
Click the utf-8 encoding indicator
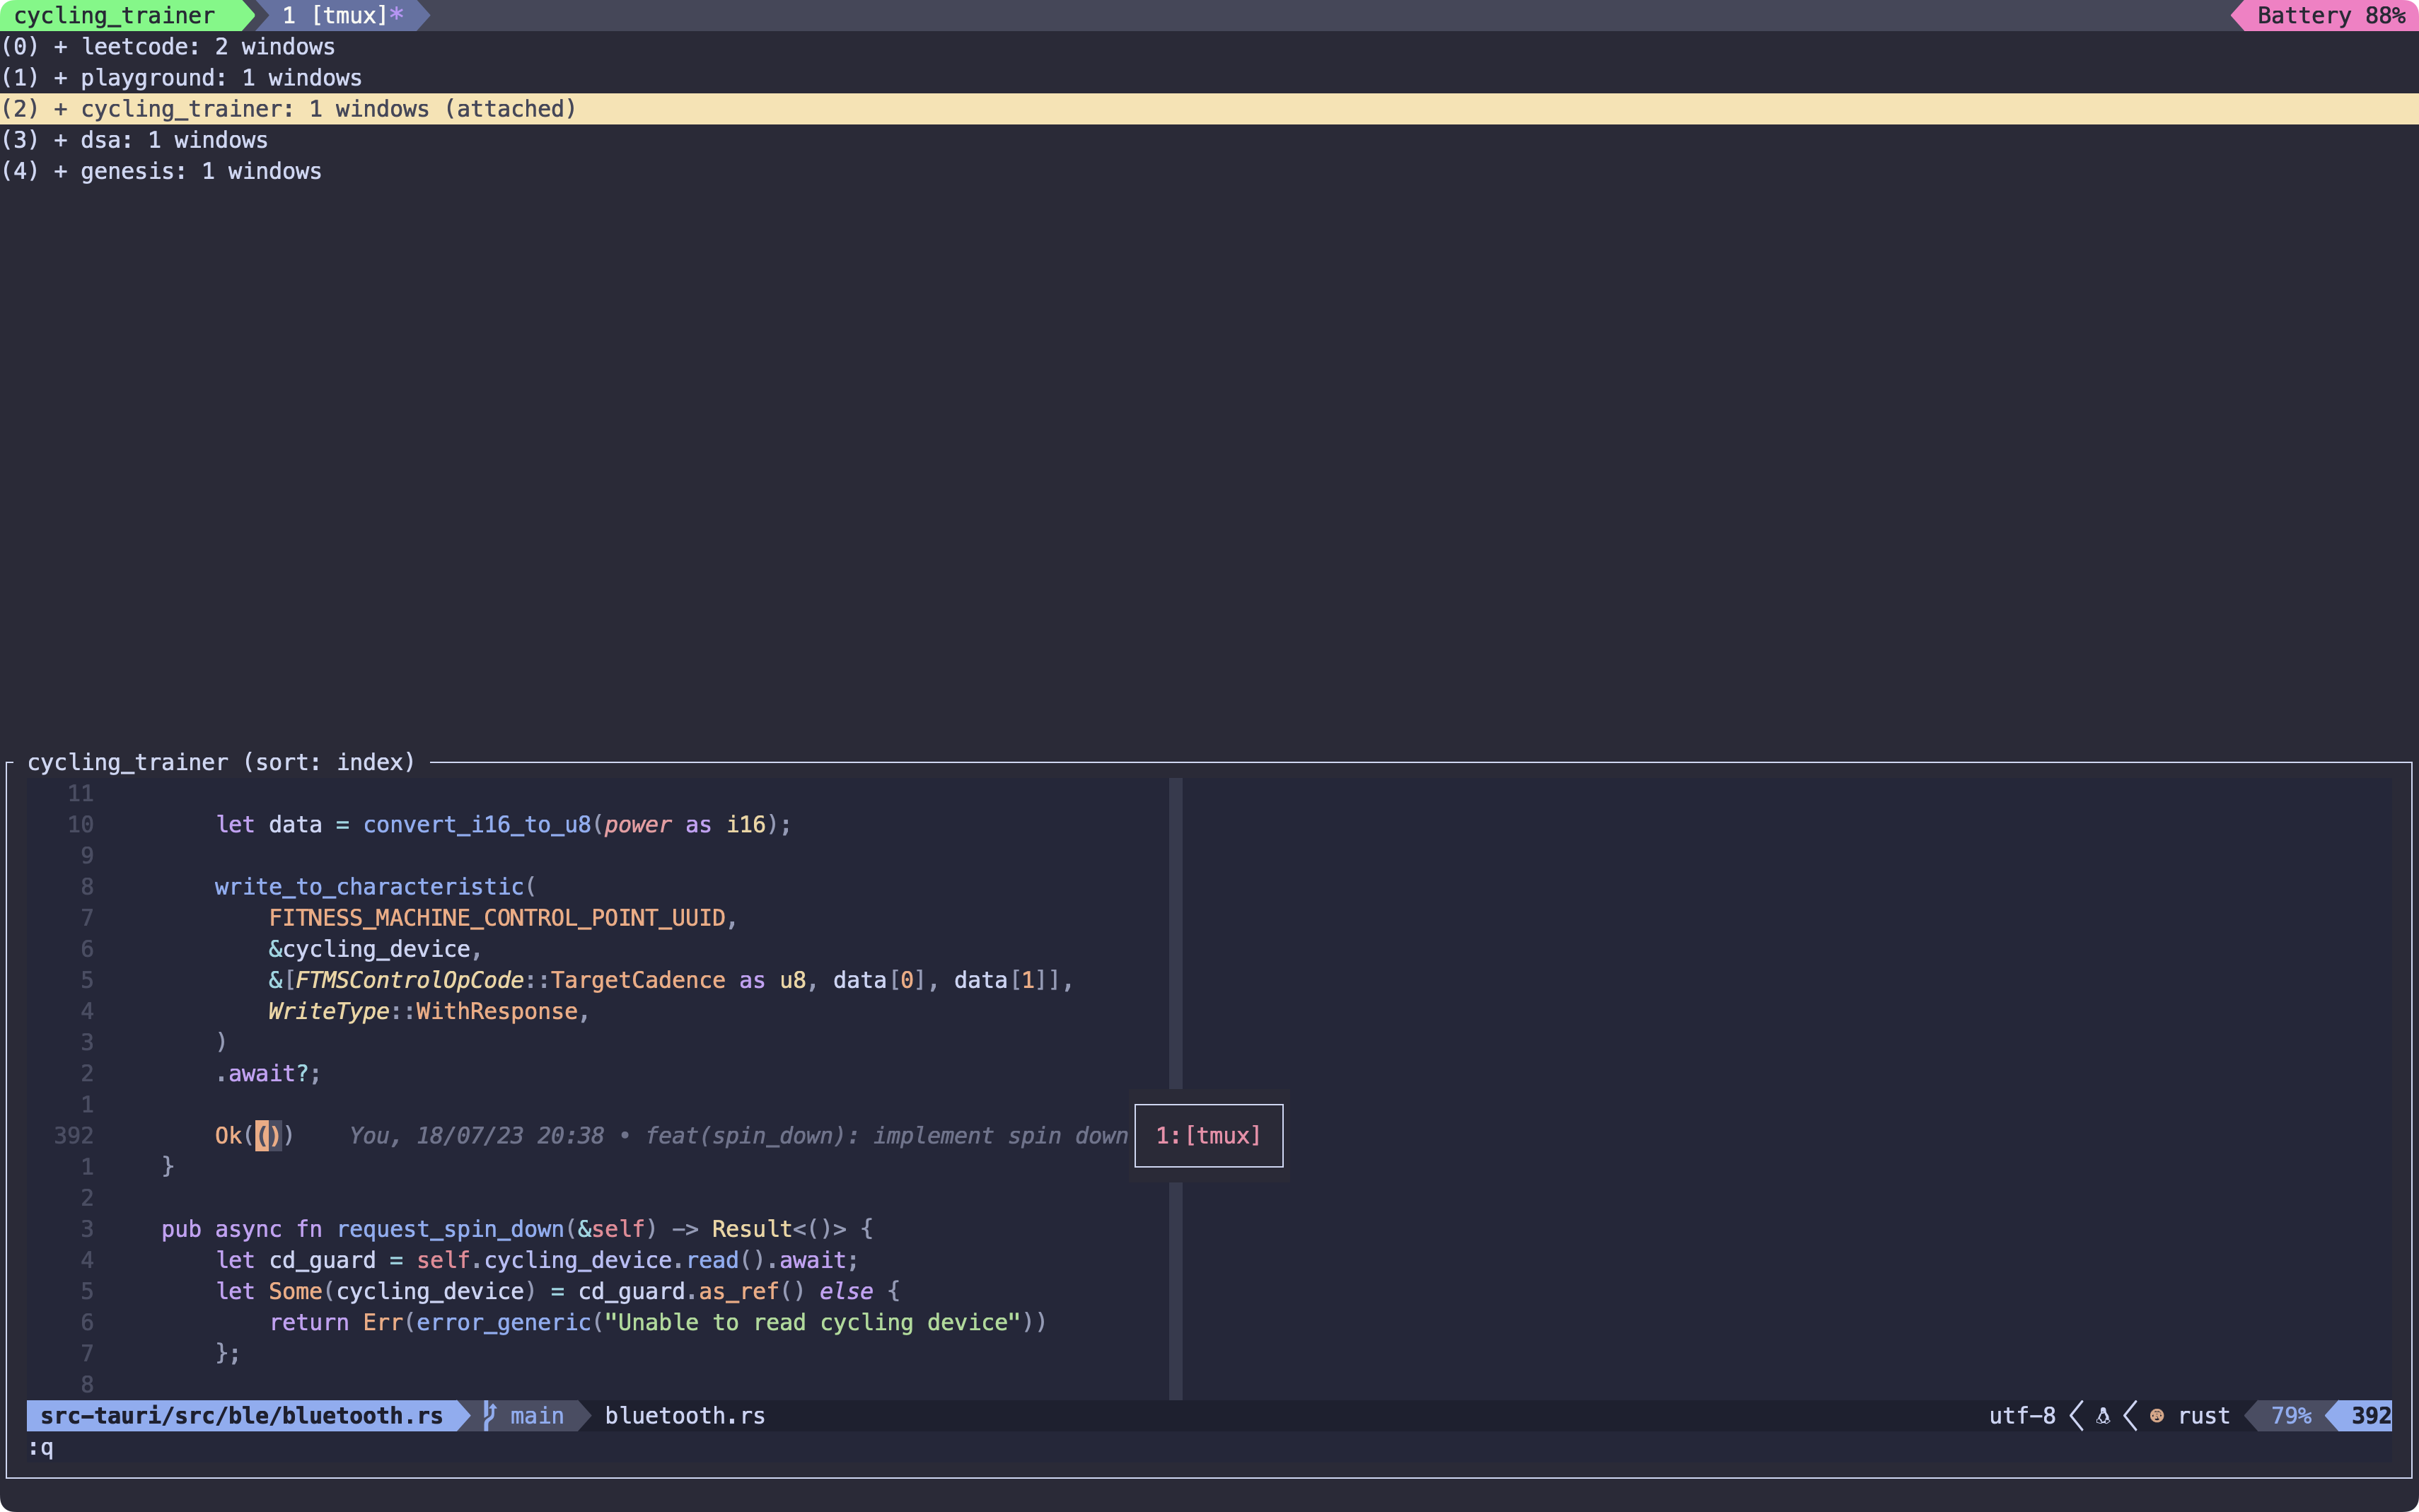coord(2022,1415)
